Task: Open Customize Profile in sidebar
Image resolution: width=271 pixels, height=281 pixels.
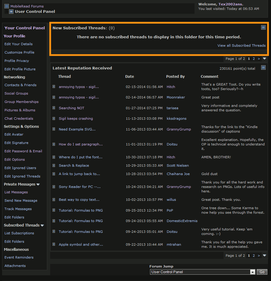Action: [x=19, y=52]
